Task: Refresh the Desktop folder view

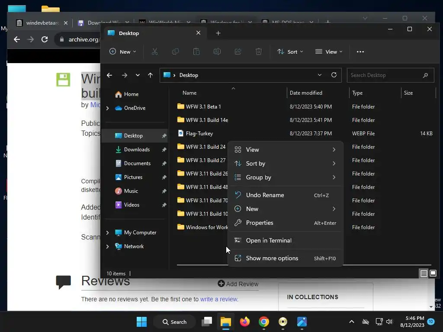Action: [334, 75]
